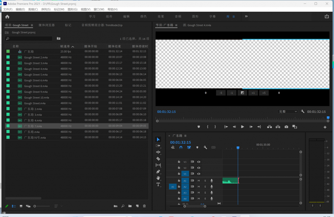Select the Type tool
Screen dimensions: 334x217
click(158, 184)
